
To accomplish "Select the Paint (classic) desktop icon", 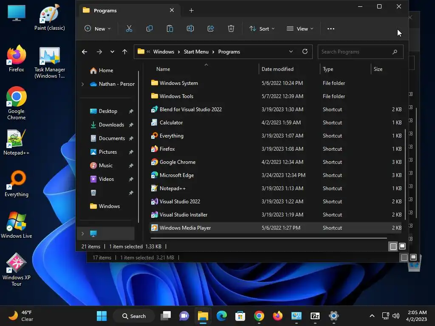I will tap(50, 17).
